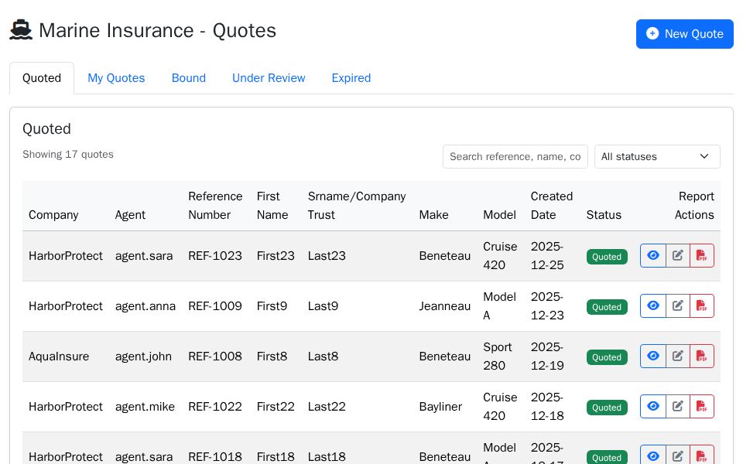The width and height of the screenshot is (743, 464).
Task: Open the All statuses filter dropdown
Action: tap(657, 156)
